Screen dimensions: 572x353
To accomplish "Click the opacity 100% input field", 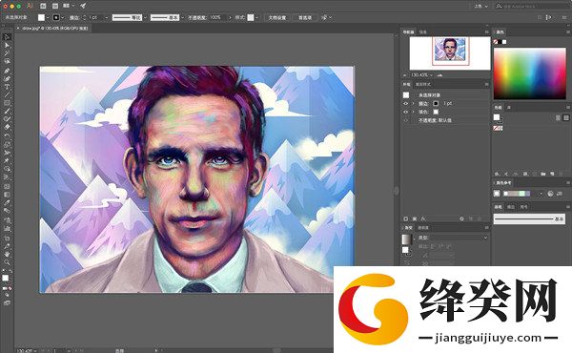I will 217,17.
